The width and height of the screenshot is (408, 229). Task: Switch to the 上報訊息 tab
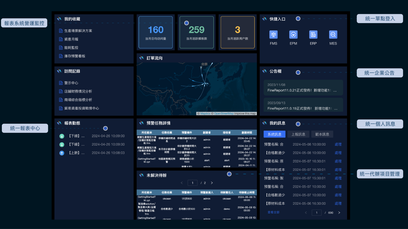point(298,134)
